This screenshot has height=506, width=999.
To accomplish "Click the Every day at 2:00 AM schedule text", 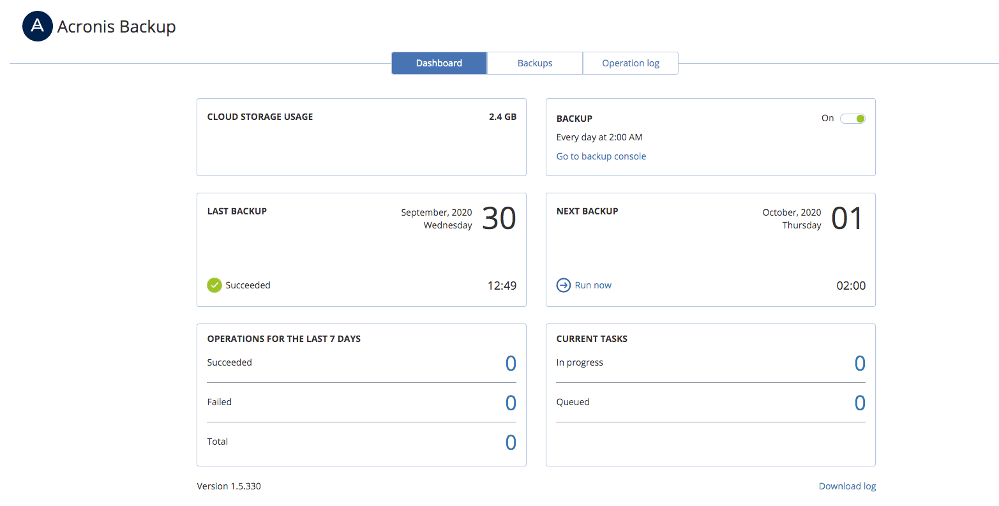I will point(599,137).
